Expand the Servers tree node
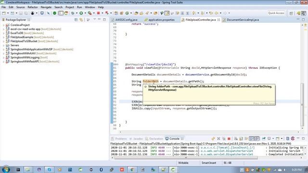 point(3,45)
